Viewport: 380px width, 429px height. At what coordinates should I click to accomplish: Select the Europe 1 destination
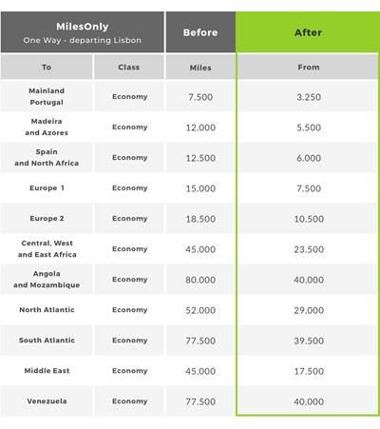[47, 187]
